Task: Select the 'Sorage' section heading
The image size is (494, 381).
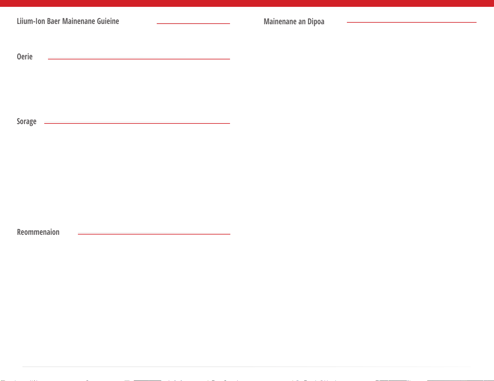Action: pos(26,121)
